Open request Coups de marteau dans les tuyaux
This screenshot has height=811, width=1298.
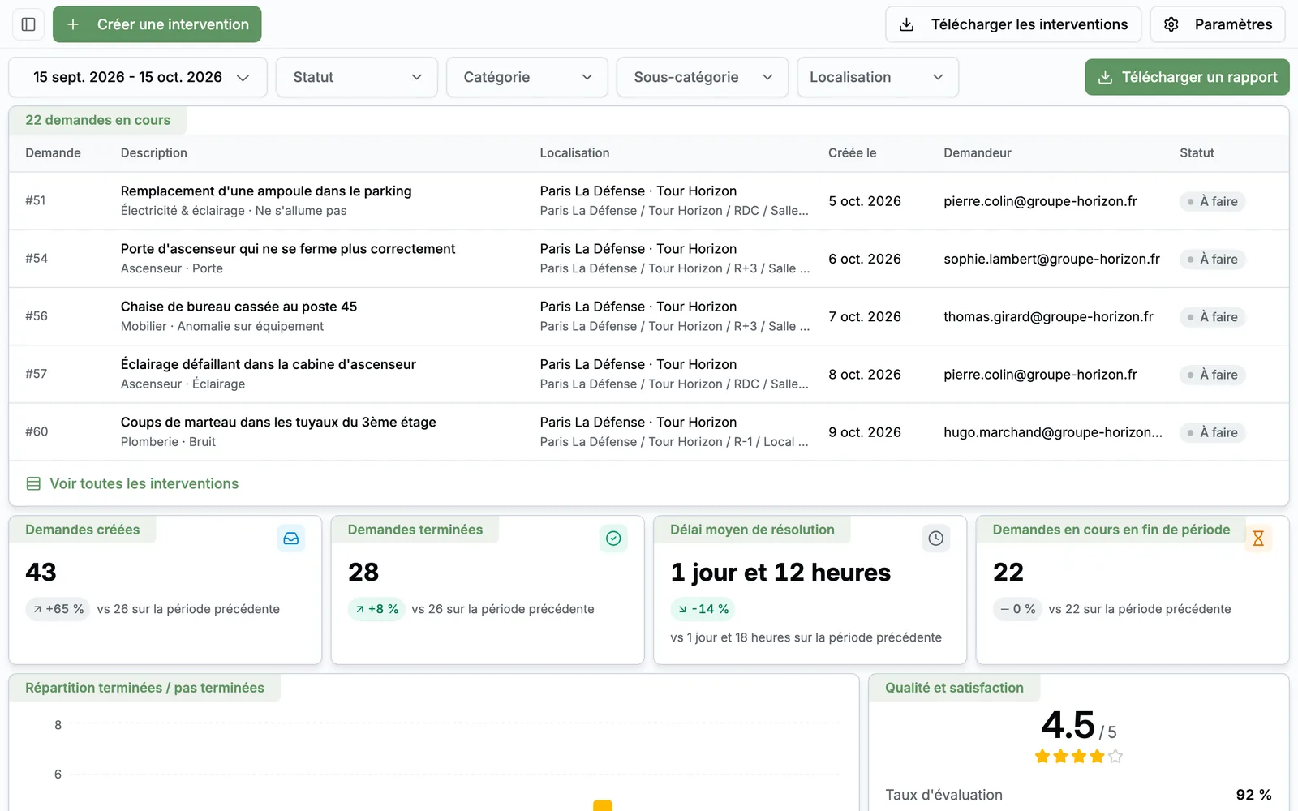(649, 431)
